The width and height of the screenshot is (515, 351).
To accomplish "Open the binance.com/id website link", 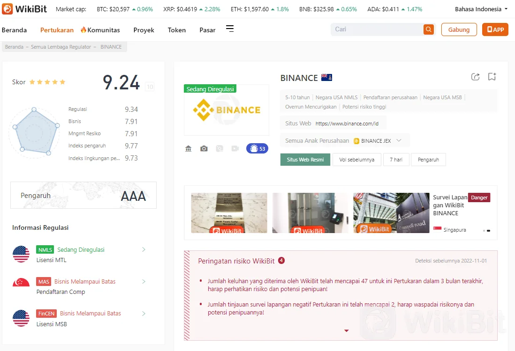I will (347, 124).
